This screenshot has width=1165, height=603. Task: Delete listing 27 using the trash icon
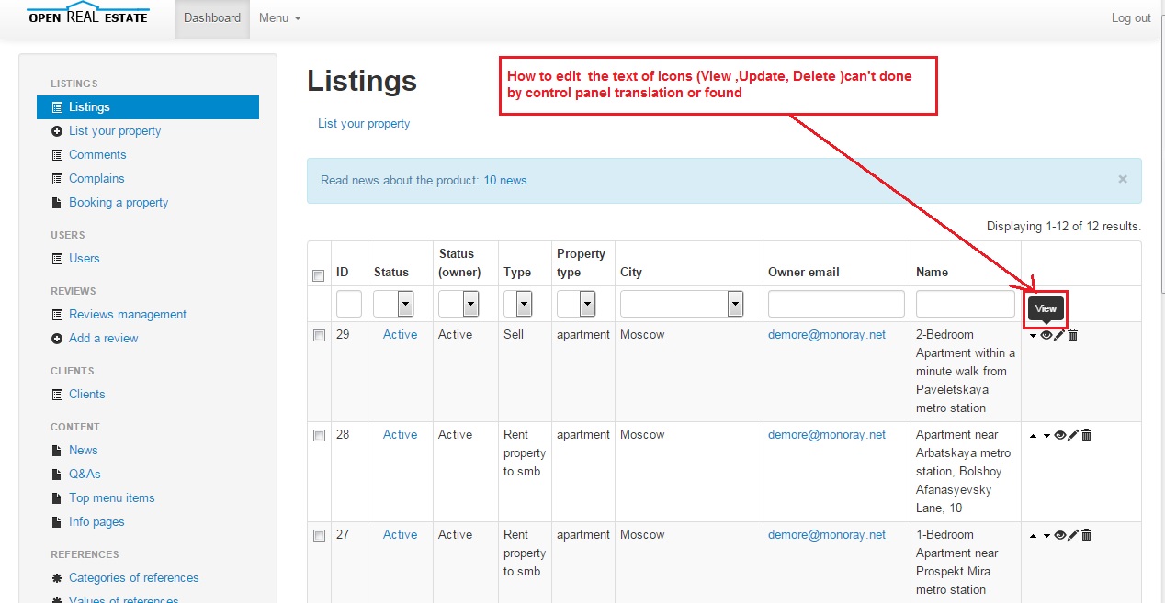(x=1086, y=535)
